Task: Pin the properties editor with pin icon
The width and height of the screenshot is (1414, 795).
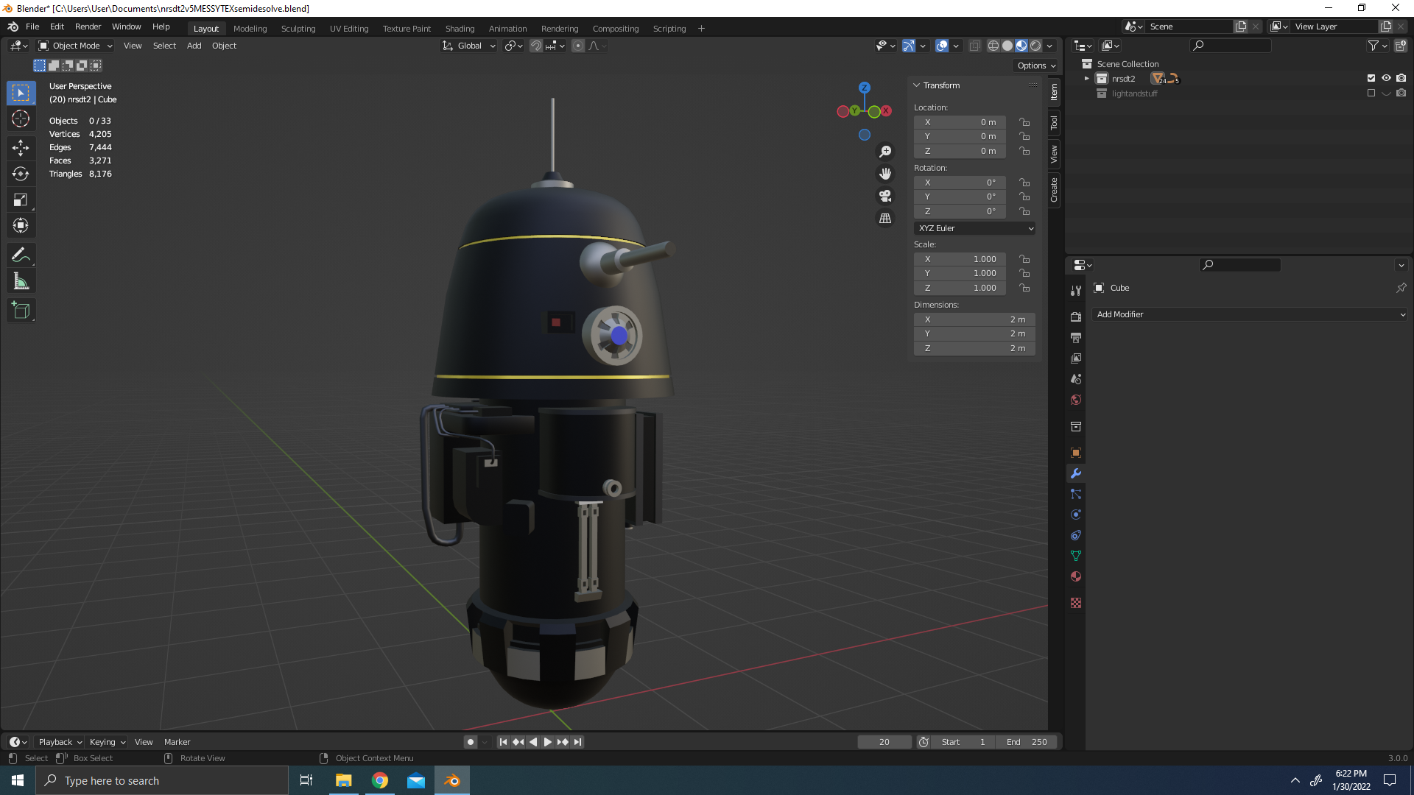Action: click(1401, 288)
